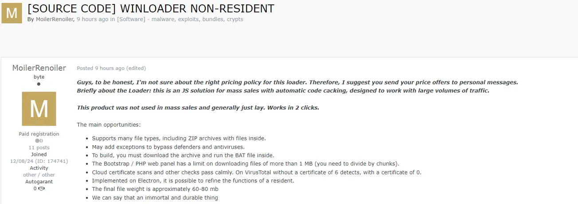Click the '11 posts' count in the author panel

(x=39, y=147)
